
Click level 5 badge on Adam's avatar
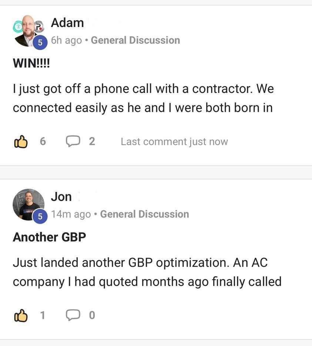40,43
